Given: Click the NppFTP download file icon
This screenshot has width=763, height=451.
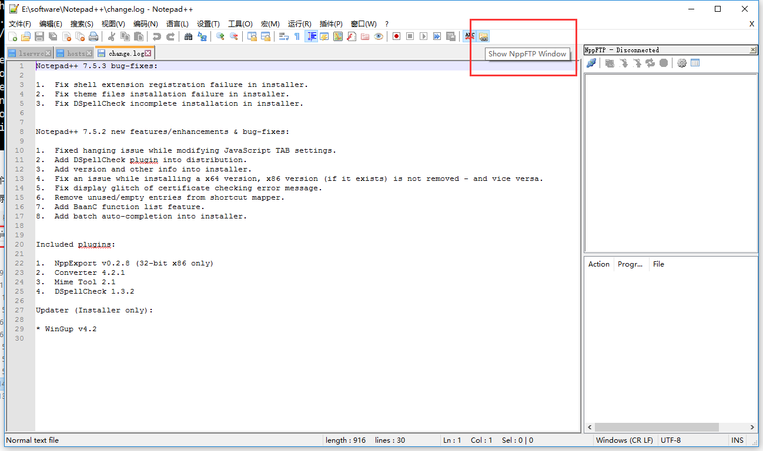Looking at the screenshot, I should click(624, 63).
